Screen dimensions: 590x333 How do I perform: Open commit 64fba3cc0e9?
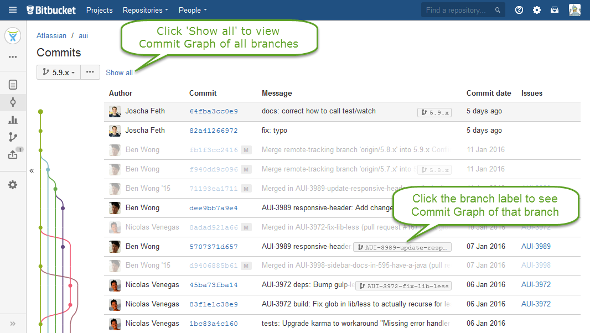point(216,111)
